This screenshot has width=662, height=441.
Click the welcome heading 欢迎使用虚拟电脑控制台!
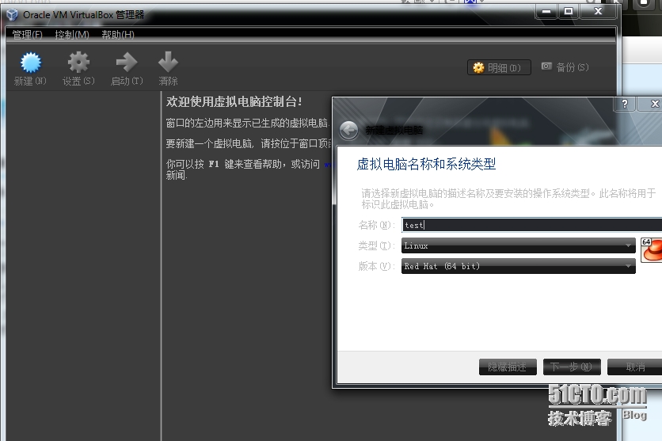point(234,101)
